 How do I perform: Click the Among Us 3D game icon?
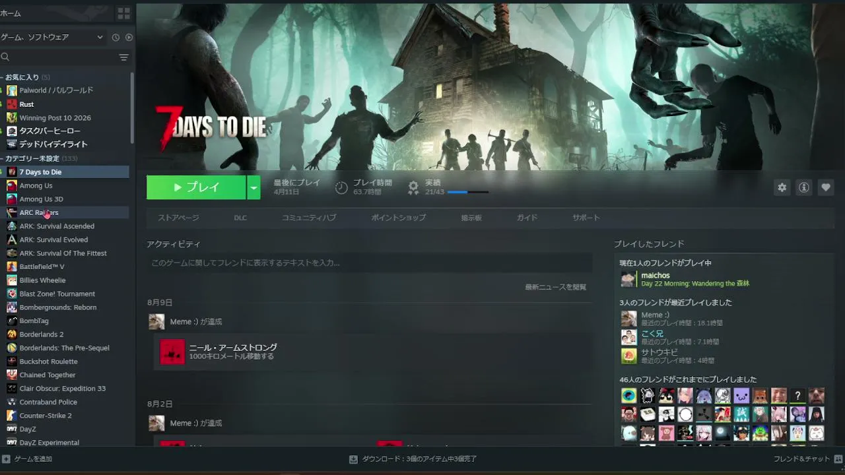12,199
